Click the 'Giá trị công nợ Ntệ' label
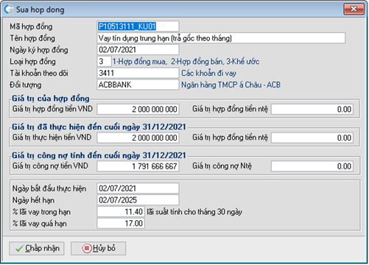This screenshot has width=369, height=265. [222, 166]
